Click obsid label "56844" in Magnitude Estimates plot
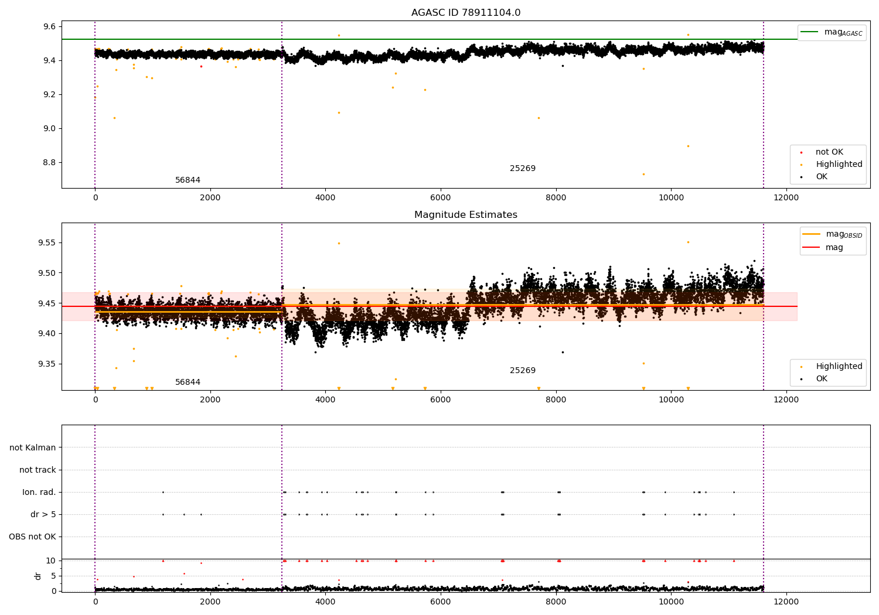 pyautogui.click(x=188, y=382)
